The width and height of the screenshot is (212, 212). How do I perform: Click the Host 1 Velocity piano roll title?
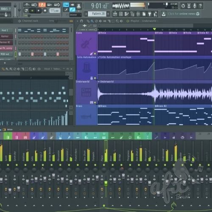pos(53,69)
